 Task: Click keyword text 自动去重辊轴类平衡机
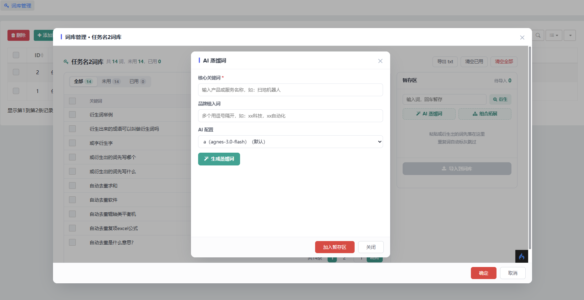113,214
